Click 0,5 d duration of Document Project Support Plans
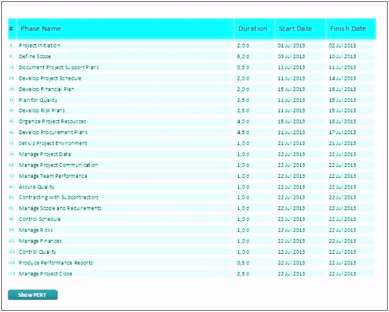 click(x=243, y=68)
